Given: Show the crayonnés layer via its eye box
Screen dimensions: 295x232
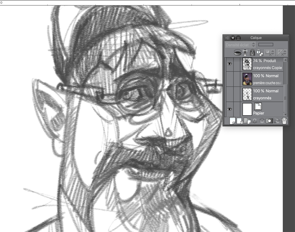Looking at the screenshot, I should 229,94.
